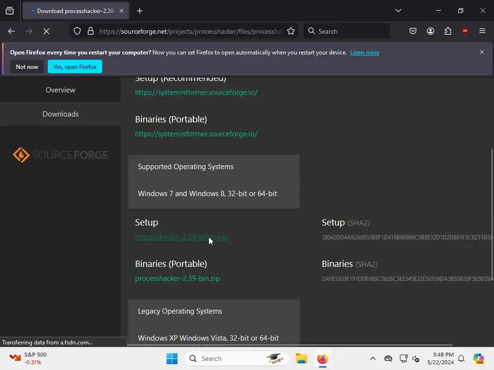This screenshot has width=494, height=370.
Task: Open the Extensions puzzle icon
Action: [x=448, y=31]
